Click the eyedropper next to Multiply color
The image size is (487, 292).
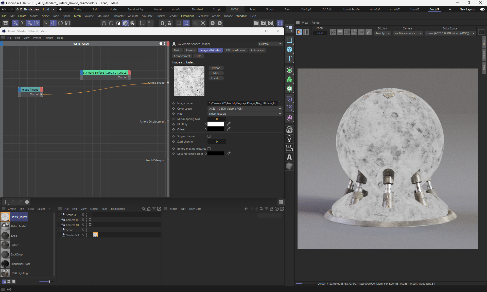pyautogui.click(x=229, y=124)
